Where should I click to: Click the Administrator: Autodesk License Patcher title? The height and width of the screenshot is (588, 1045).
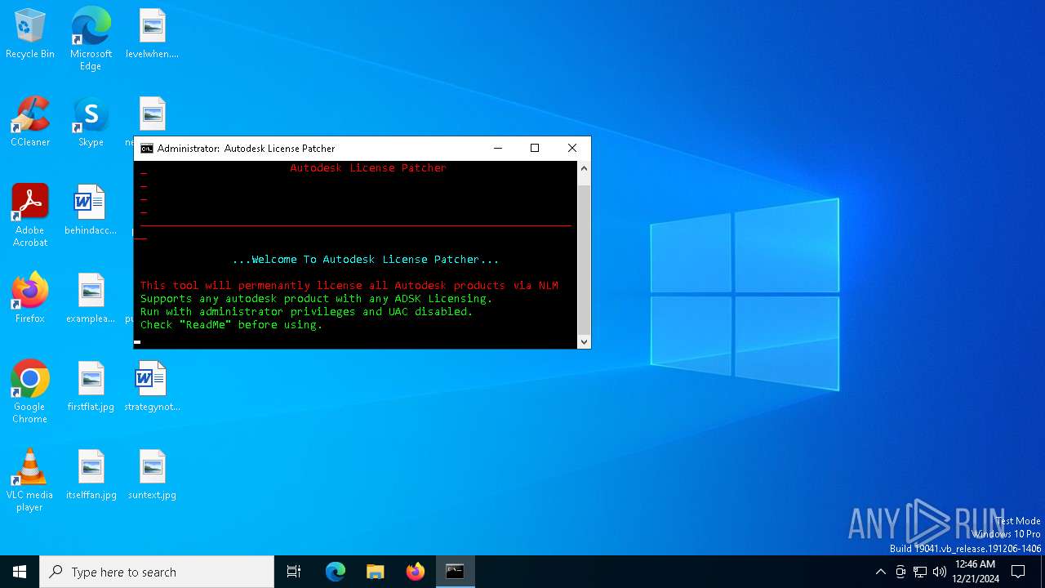coord(246,149)
